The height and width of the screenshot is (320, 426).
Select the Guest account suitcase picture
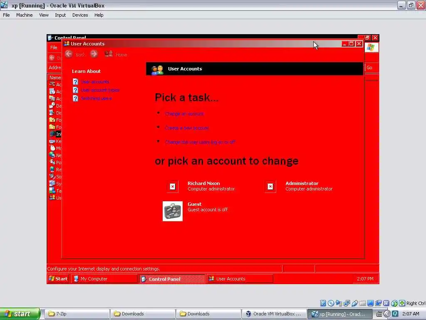(173, 211)
